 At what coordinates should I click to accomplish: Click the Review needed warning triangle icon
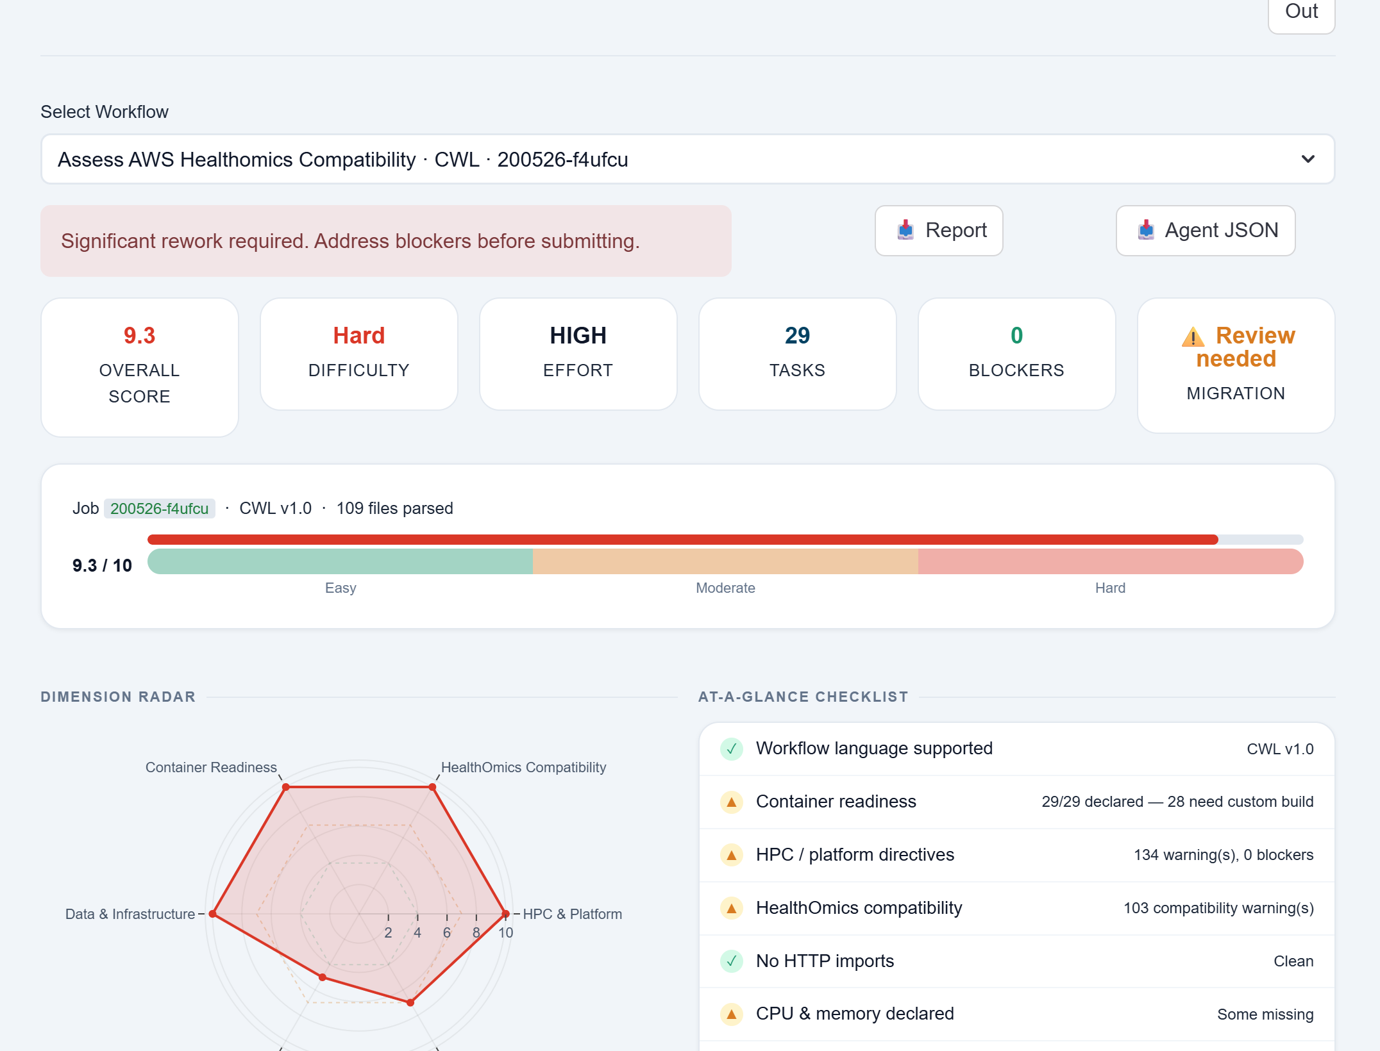click(x=1193, y=337)
